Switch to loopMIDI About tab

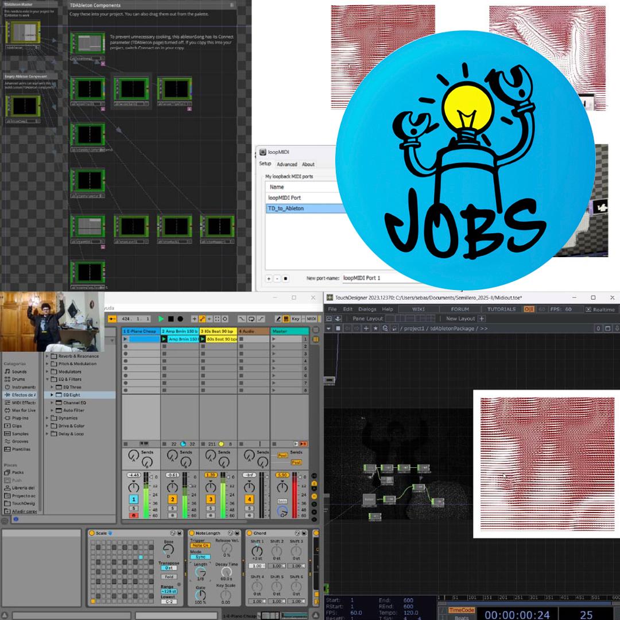click(x=308, y=164)
